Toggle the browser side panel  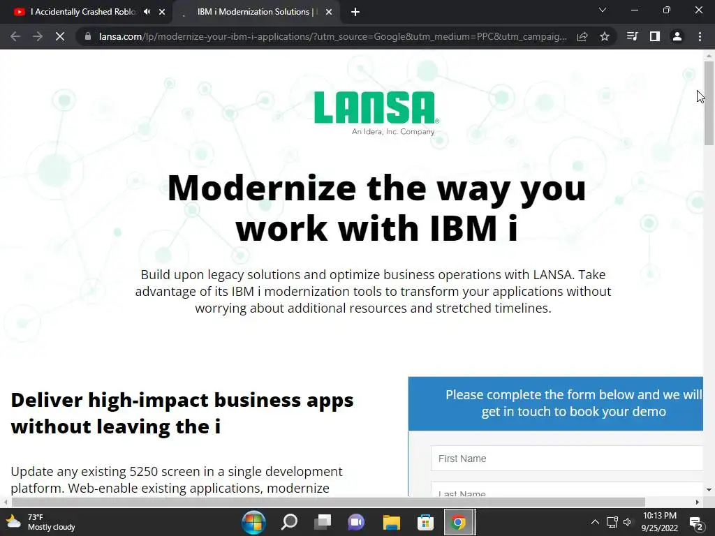pos(655,36)
